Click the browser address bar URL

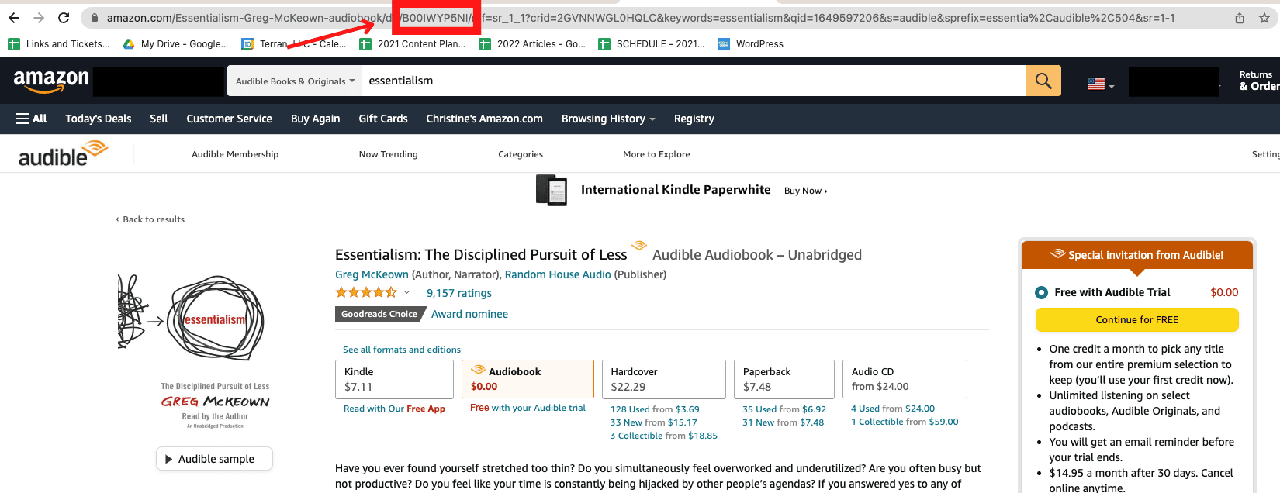click(641, 18)
